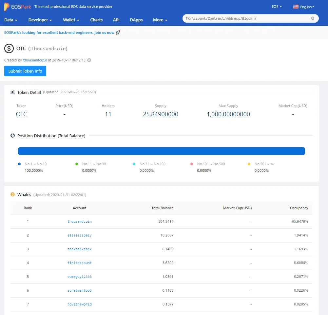Open the API menu item
This screenshot has height=315, width=328.
pos(116,20)
